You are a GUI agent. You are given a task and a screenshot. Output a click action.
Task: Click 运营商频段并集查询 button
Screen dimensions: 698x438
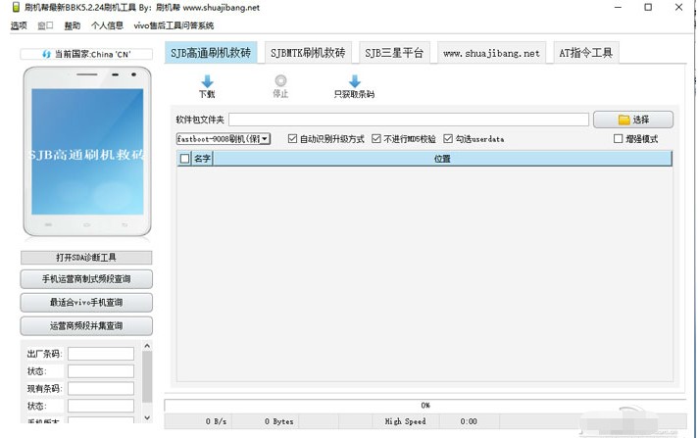tap(86, 326)
